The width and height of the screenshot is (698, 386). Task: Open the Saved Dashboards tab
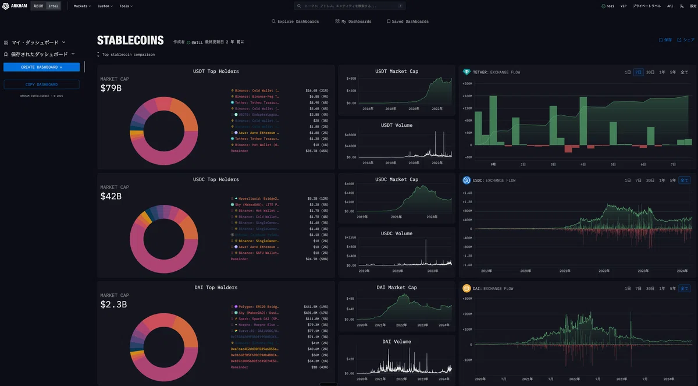[407, 22]
